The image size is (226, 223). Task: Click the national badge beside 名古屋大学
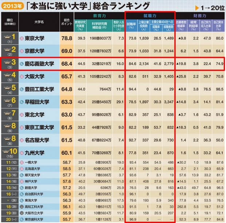pos(22,140)
